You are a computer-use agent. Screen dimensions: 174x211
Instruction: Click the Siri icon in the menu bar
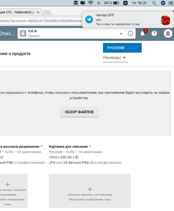[163, 3]
